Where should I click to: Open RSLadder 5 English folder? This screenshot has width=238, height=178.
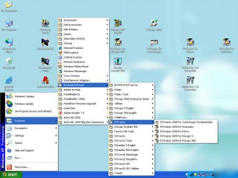click(x=131, y=145)
